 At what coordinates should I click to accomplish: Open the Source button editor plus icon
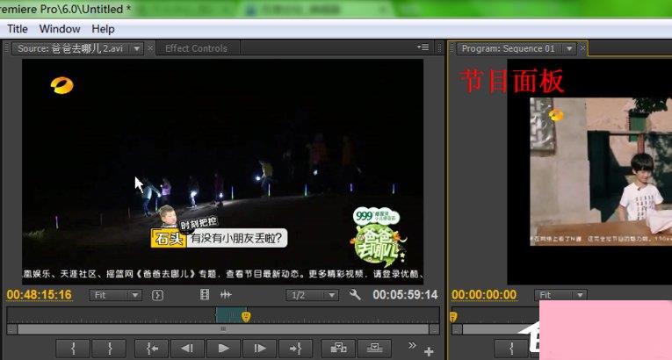tap(429, 351)
